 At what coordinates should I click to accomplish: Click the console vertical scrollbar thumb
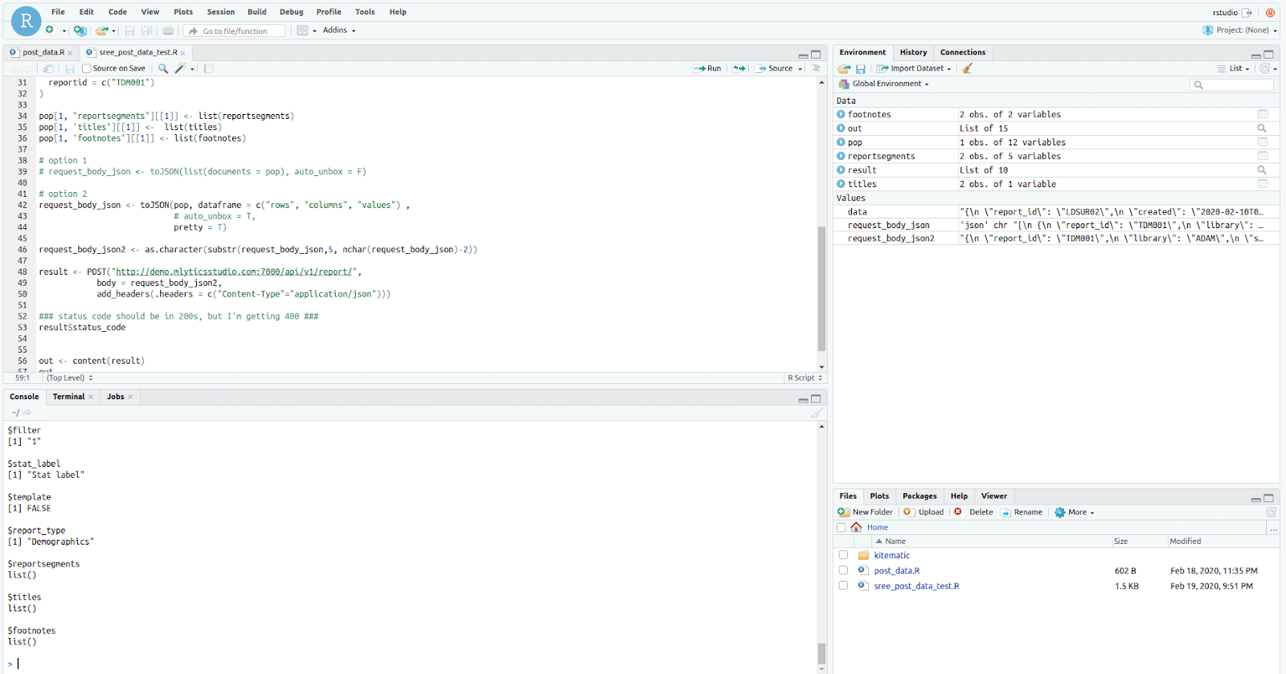click(821, 652)
